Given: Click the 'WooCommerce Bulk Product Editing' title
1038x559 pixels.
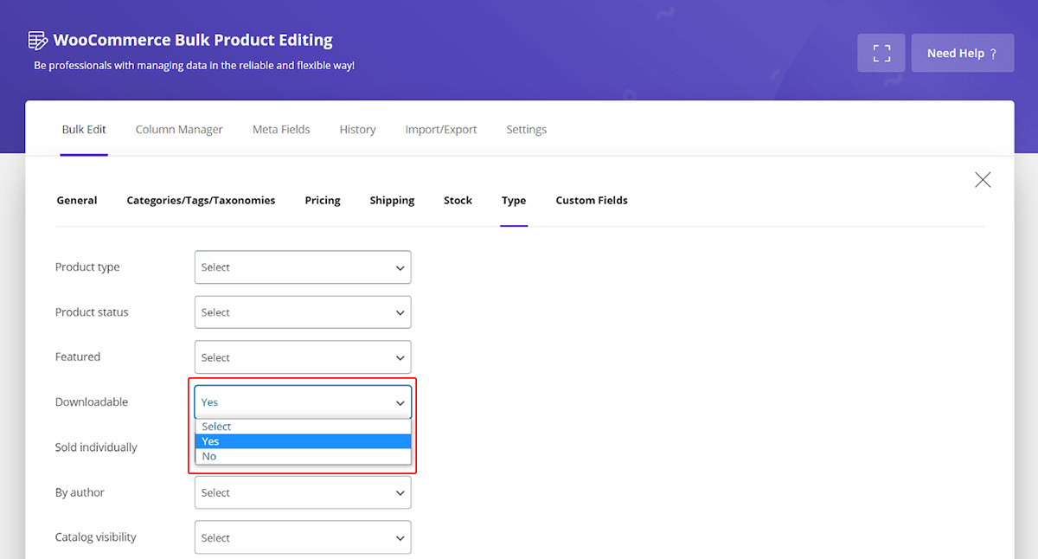Looking at the screenshot, I should pyautogui.click(x=193, y=40).
